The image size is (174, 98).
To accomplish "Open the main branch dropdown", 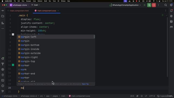I will tap(36, 5).
